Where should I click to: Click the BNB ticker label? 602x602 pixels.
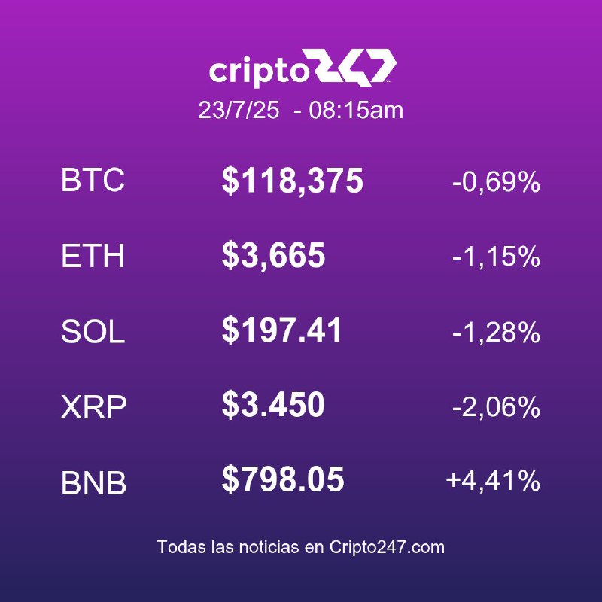tap(93, 482)
